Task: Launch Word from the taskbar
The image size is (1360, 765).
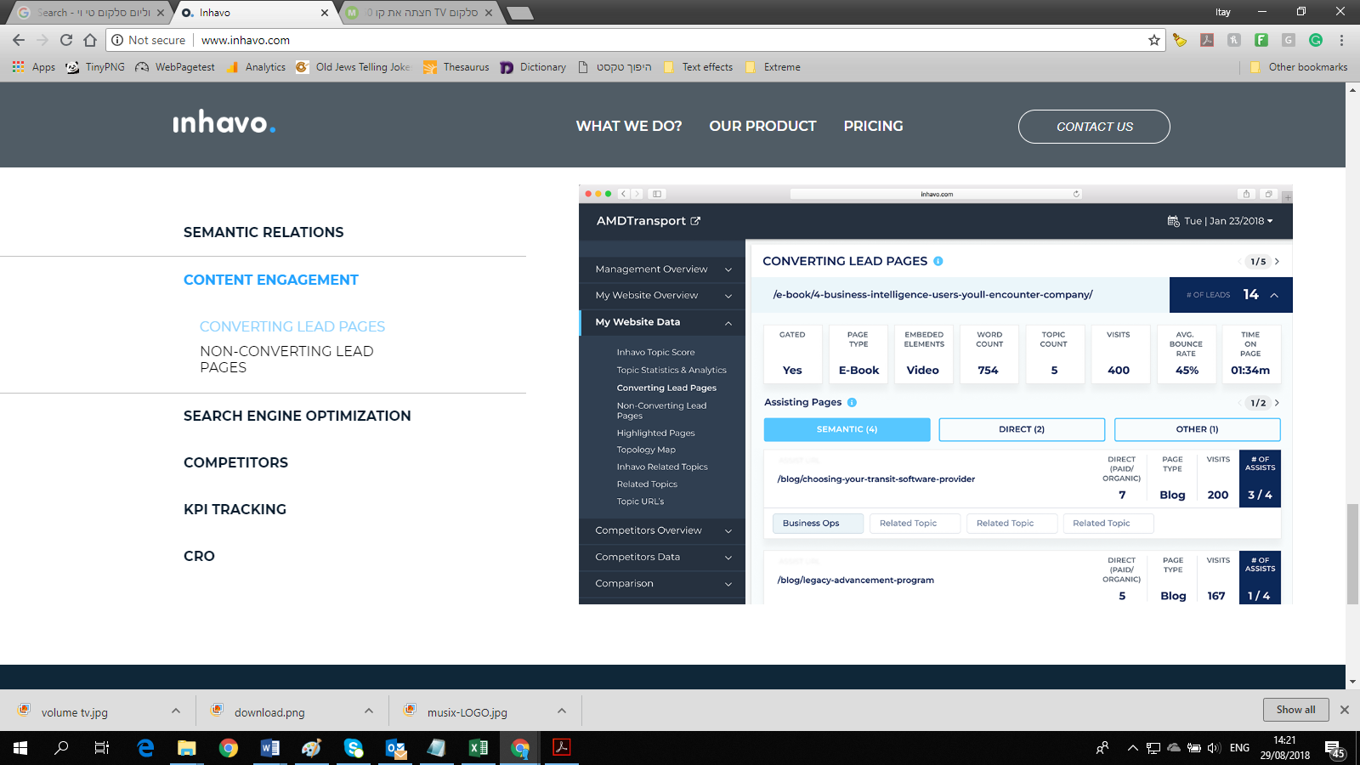Action: point(270,748)
